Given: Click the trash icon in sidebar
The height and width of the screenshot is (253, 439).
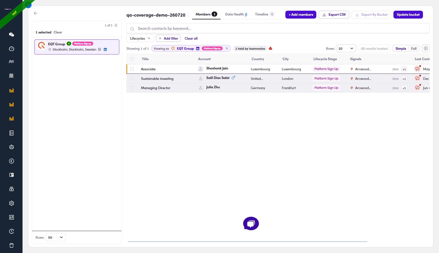Looking at the screenshot, I should (x=12, y=245).
